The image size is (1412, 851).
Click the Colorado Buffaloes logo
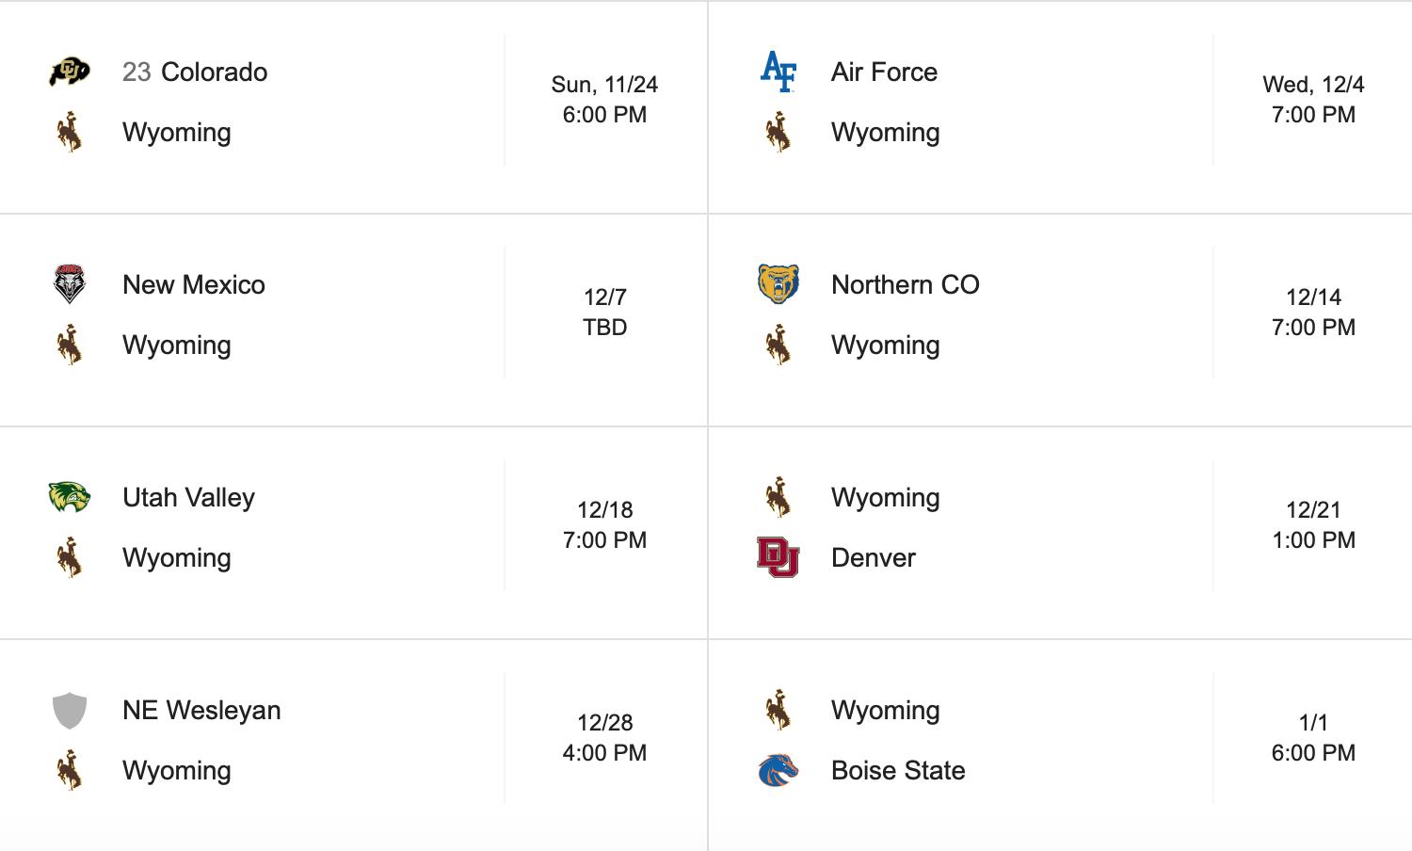pos(70,72)
